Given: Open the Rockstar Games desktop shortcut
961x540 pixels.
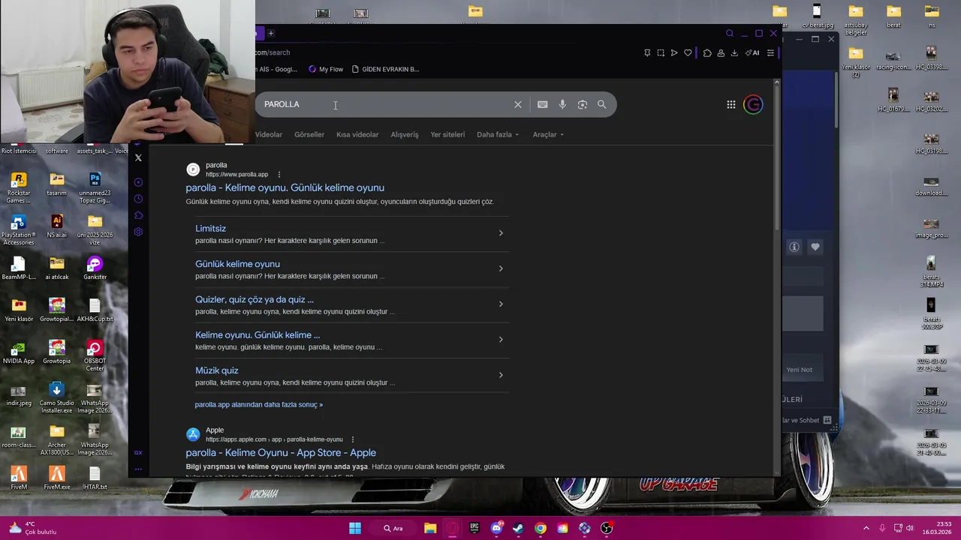Looking at the screenshot, I should coord(19,187).
